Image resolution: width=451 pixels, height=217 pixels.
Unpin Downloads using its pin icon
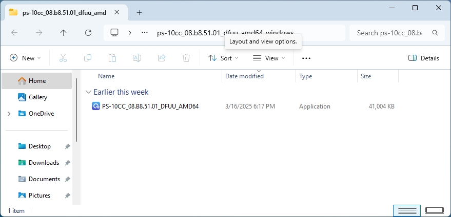[x=67, y=163]
